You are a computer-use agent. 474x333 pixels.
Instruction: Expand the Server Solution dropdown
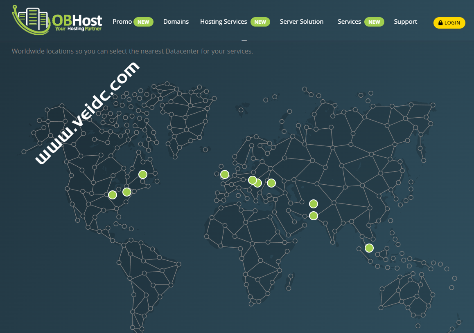(x=302, y=22)
